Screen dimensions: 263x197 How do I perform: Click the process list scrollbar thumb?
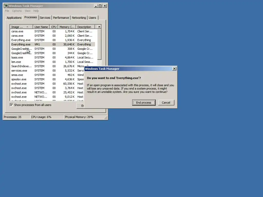click(x=99, y=44)
